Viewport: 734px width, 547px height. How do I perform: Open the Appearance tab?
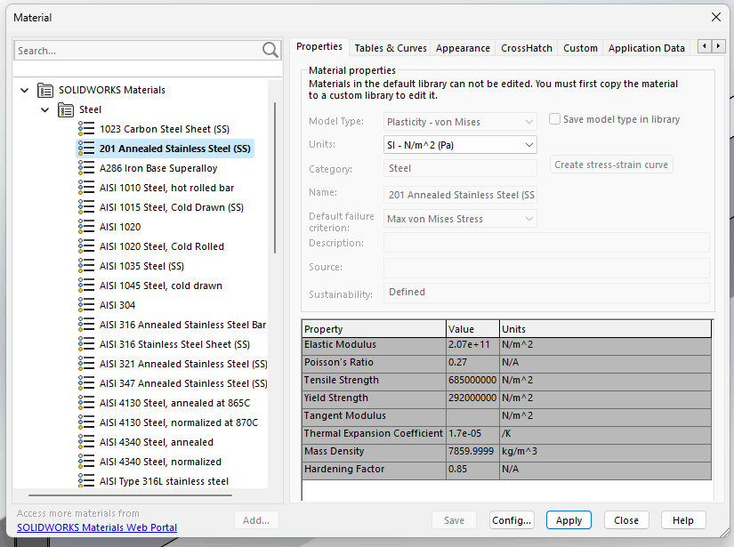(x=463, y=48)
